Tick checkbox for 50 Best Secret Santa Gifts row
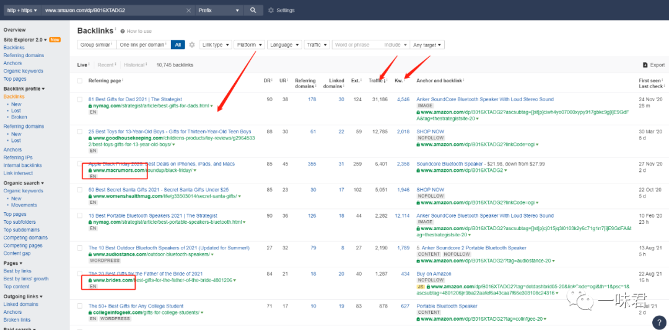669x330 pixels. click(80, 190)
